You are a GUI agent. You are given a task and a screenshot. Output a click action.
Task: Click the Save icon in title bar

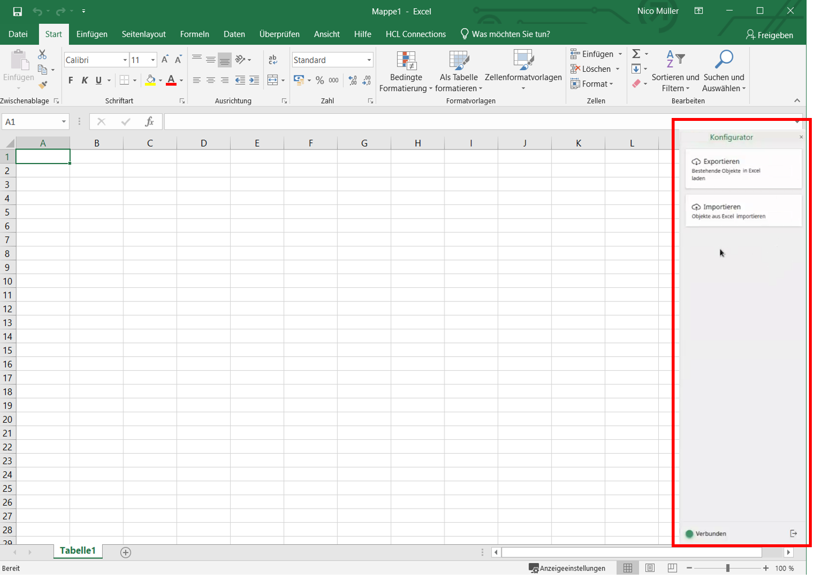(x=18, y=11)
